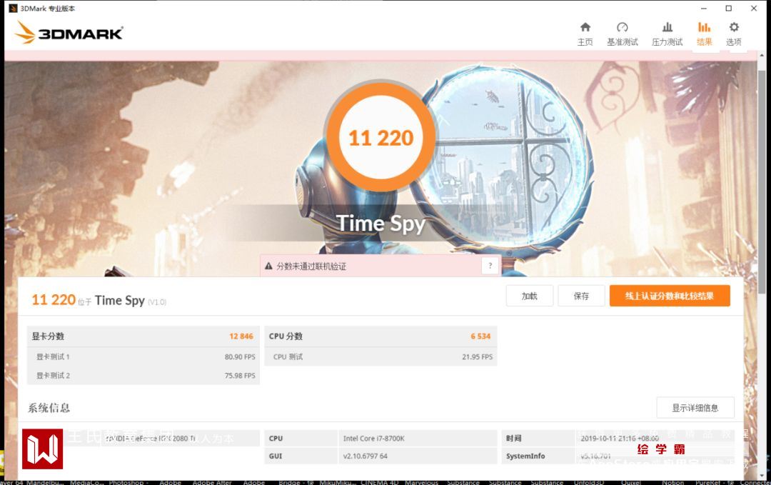Go to the 主页 home icon

pos(585,27)
